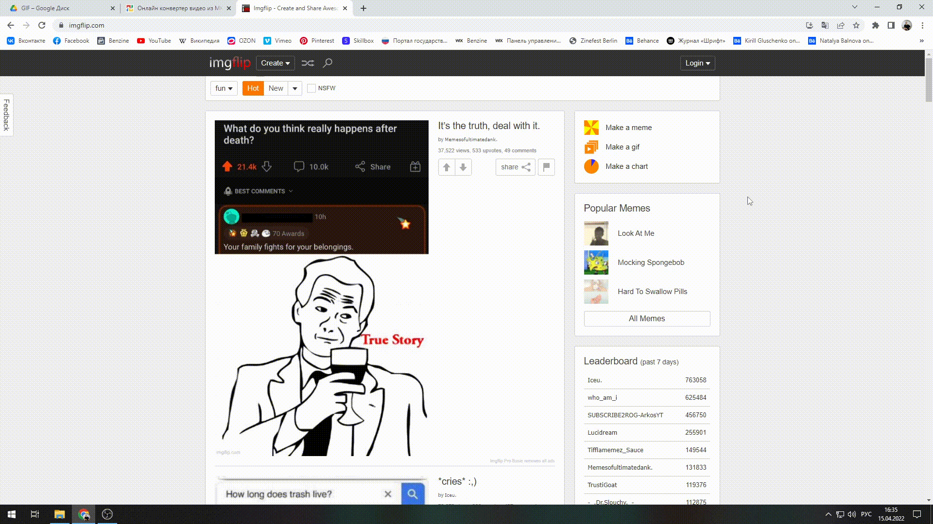Enable the NSFW checkbox

coord(311,88)
